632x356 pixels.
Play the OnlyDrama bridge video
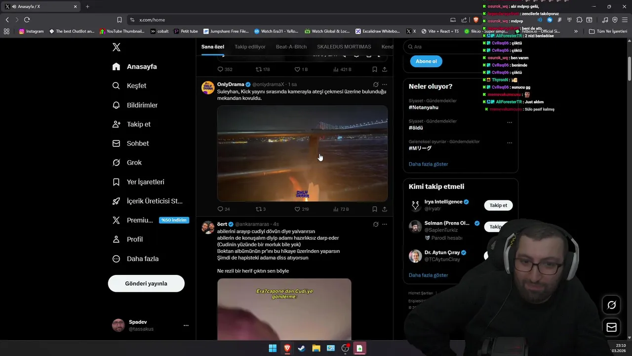point(302,153)
